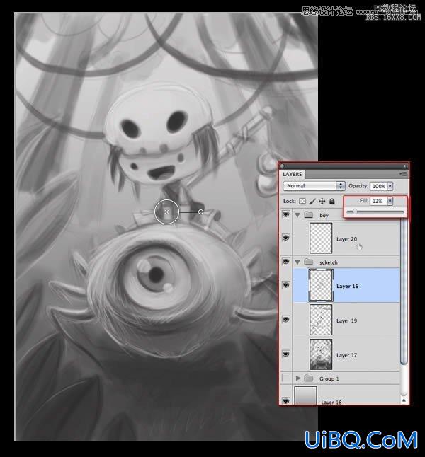Toggle visibility of the scketch group
This screenshot has height=457, width=425.
286,262
